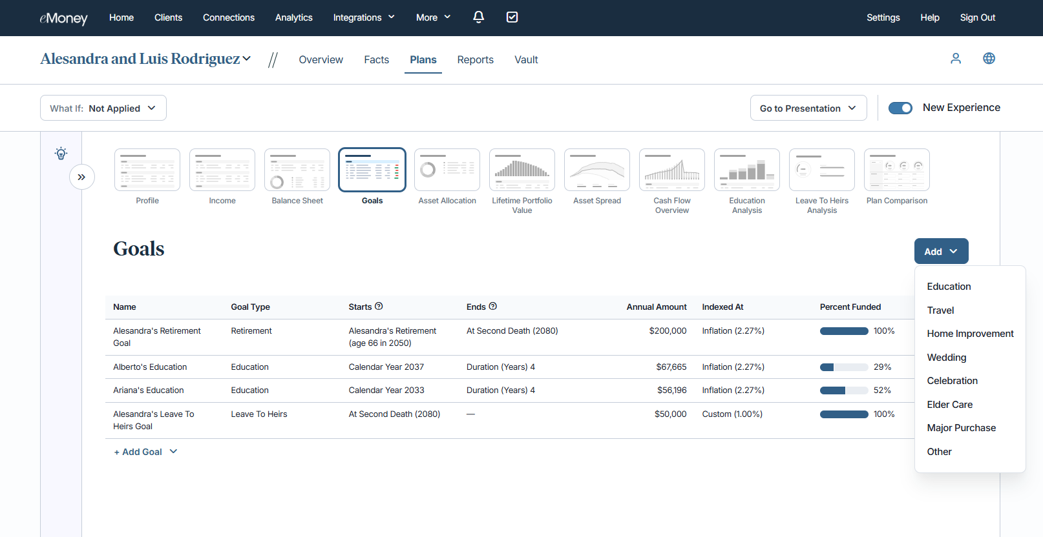Expand sidebar with double chevron button
Image resolution: width=1043 pixels, height=537 pixels.
coord(81,177)
